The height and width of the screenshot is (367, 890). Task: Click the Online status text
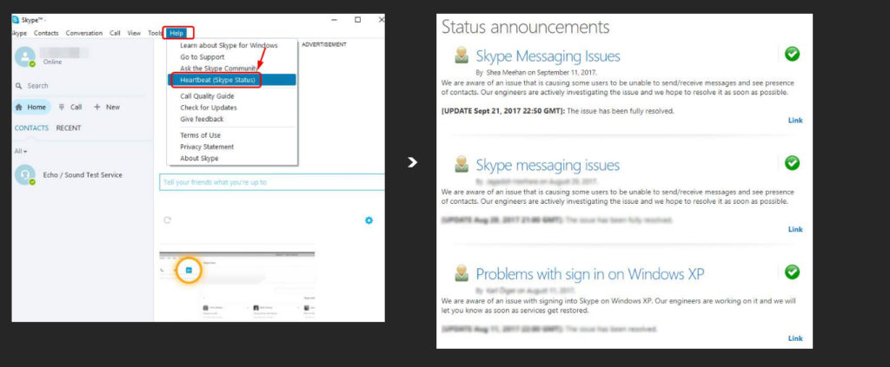pos(52,62)
